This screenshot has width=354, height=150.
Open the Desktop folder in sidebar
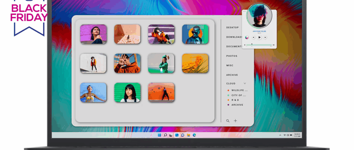[232, 27]
